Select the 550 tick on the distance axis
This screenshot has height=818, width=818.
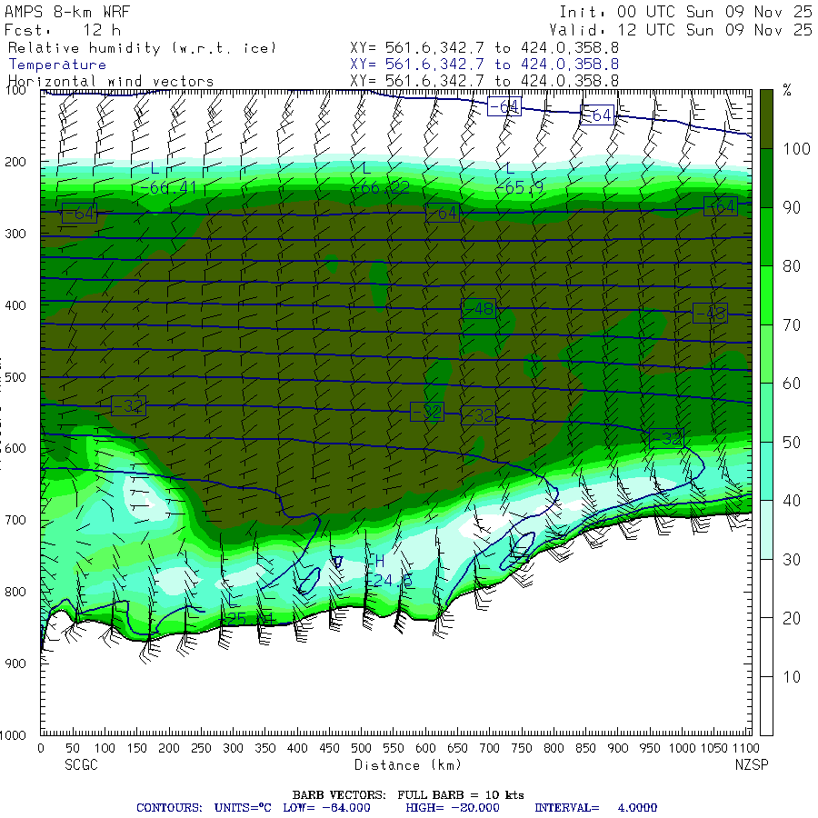coord(394,748)
